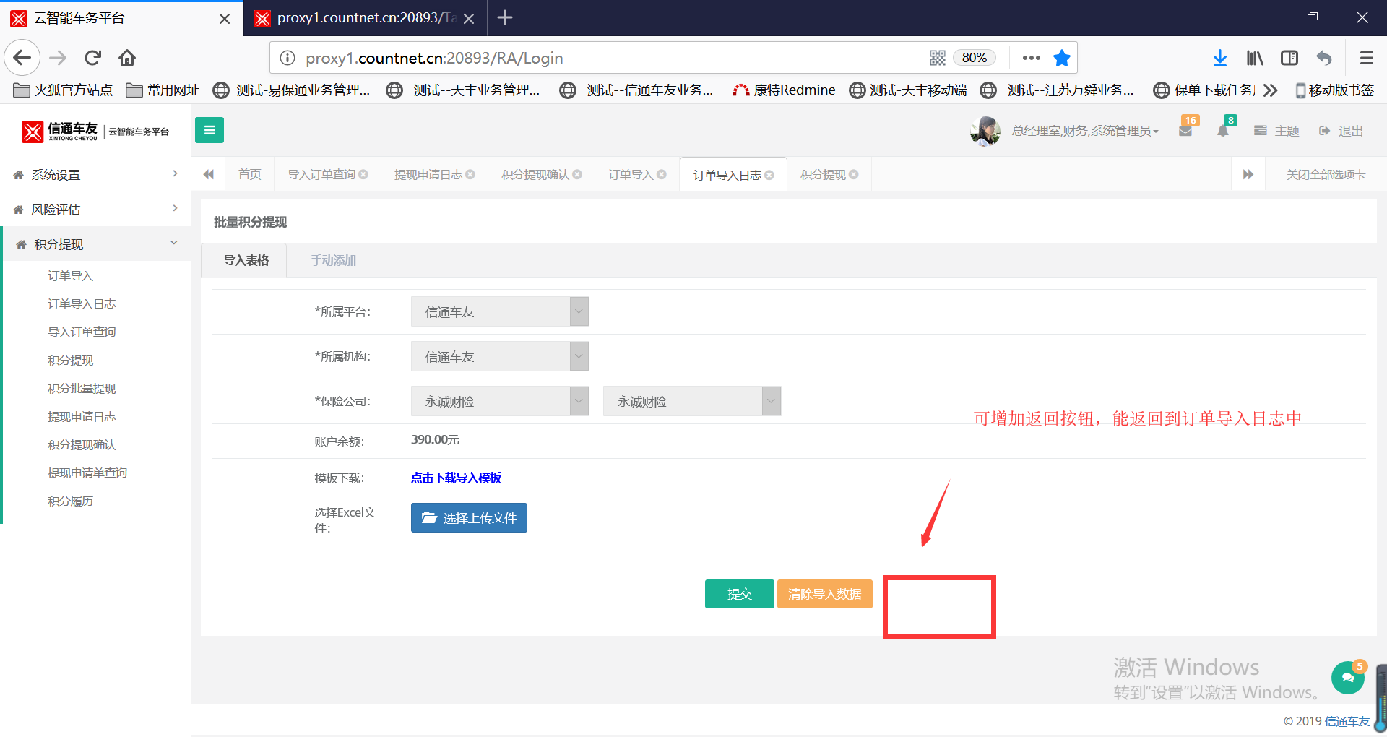Open the 所属机构 dropdown
The image size is (1387, 737).
pos(500,356)
